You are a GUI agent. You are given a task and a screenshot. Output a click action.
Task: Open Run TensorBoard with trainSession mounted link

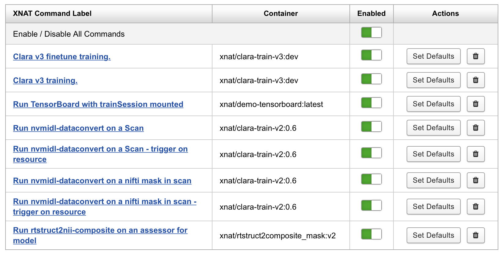[98, 104]
